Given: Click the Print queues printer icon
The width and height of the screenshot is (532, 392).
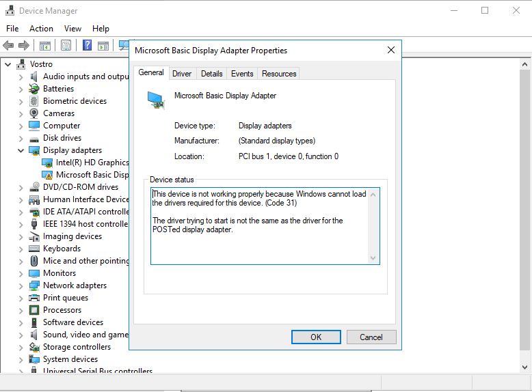Looking at the screenshot, I should tap(34, 298).
